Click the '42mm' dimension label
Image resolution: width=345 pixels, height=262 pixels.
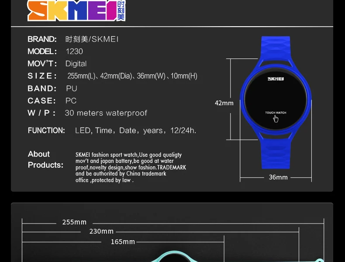coord(224,103)
